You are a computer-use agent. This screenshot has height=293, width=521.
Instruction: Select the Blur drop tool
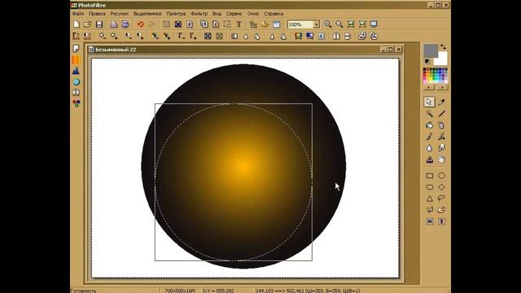point(429,148)
